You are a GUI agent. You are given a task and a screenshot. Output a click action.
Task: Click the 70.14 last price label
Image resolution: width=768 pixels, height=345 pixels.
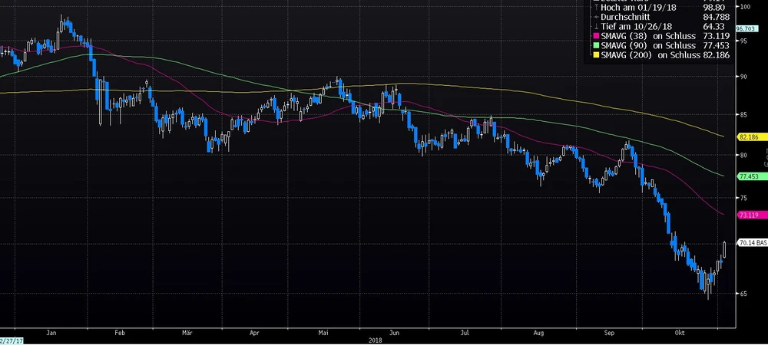[752, 242]
